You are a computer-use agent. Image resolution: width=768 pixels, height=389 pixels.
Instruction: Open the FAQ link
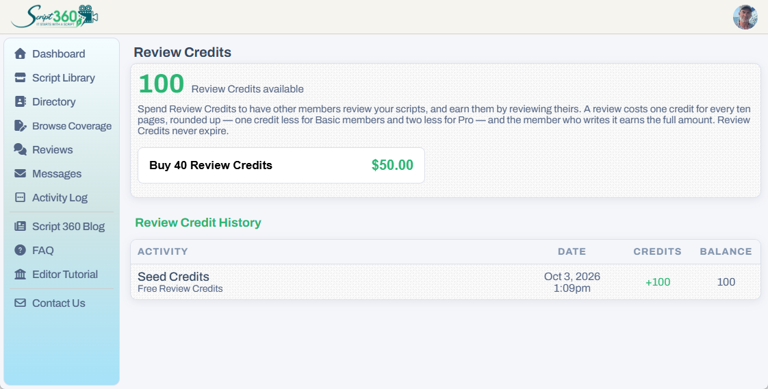click(x=43, y=251)
